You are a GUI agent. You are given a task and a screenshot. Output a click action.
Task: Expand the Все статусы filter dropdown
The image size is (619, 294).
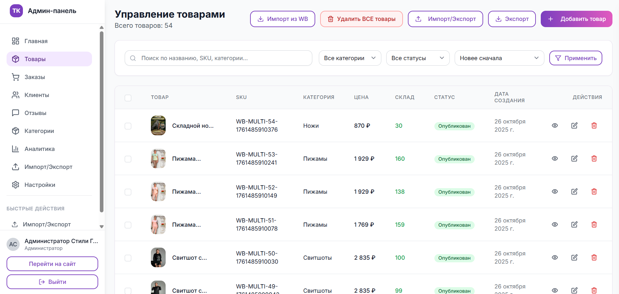[417, 58]
